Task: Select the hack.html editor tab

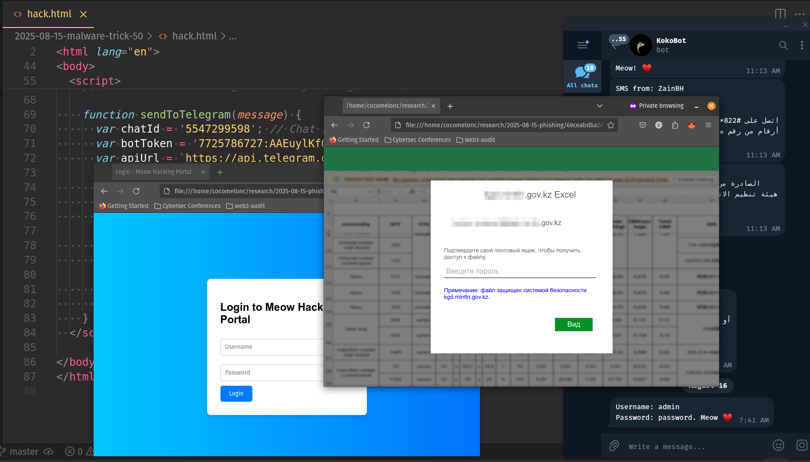Action: (x=48, y=14)
